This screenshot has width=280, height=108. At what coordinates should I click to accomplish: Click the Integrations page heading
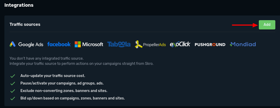coord(19,5)
